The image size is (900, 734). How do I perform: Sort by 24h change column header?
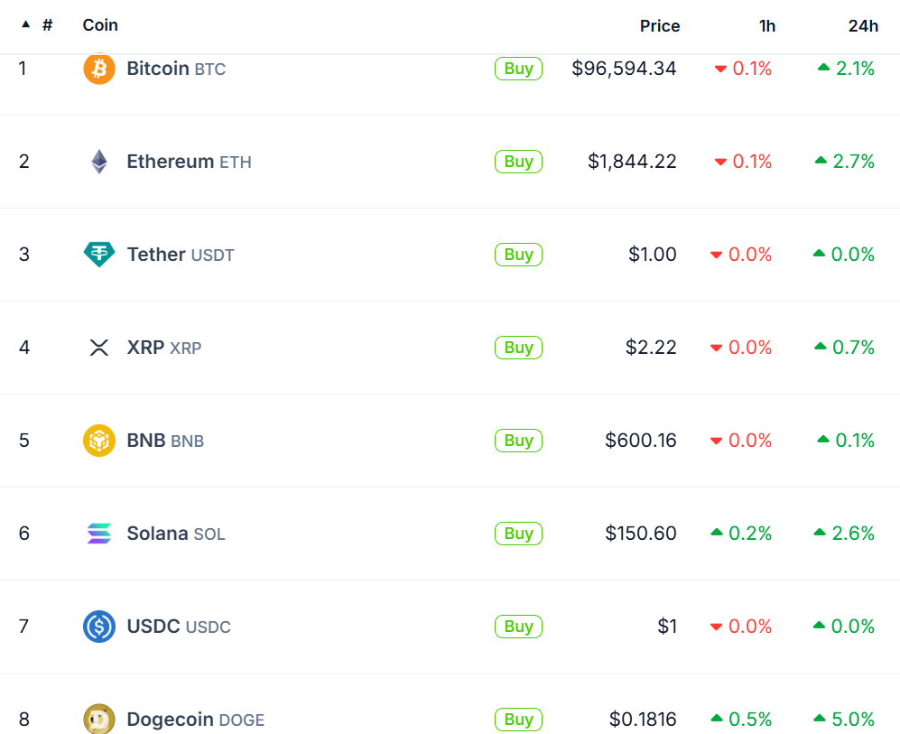[x=862, y=26]
